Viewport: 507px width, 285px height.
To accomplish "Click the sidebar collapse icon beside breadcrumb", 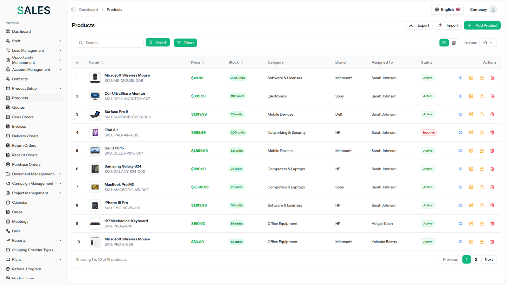I will click(x=74, y=9).
